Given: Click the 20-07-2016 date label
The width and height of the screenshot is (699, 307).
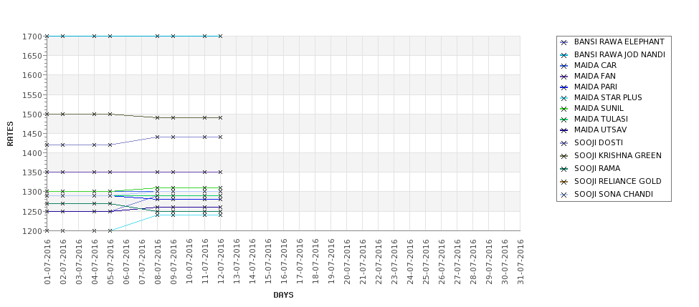Looking at the screenshot, I should [347, 262].
